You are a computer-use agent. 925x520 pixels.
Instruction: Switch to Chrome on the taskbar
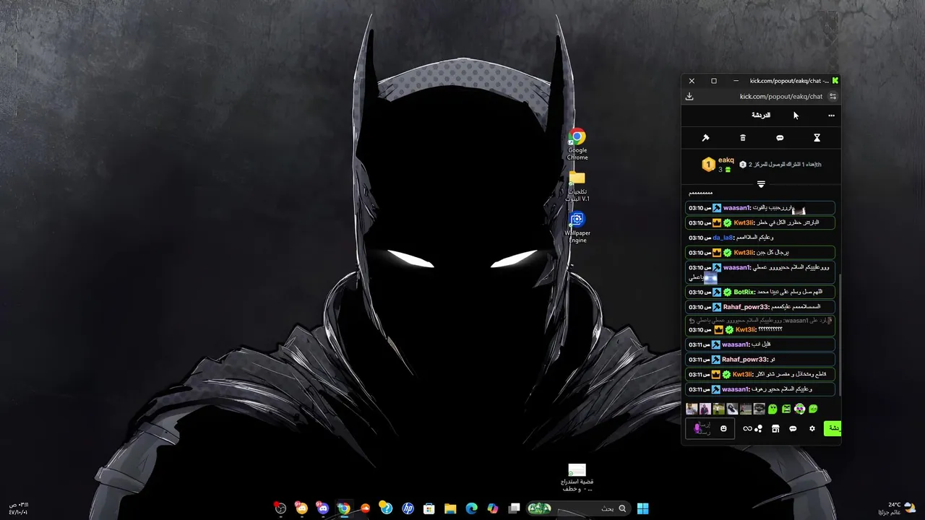[x=344, y=508]
